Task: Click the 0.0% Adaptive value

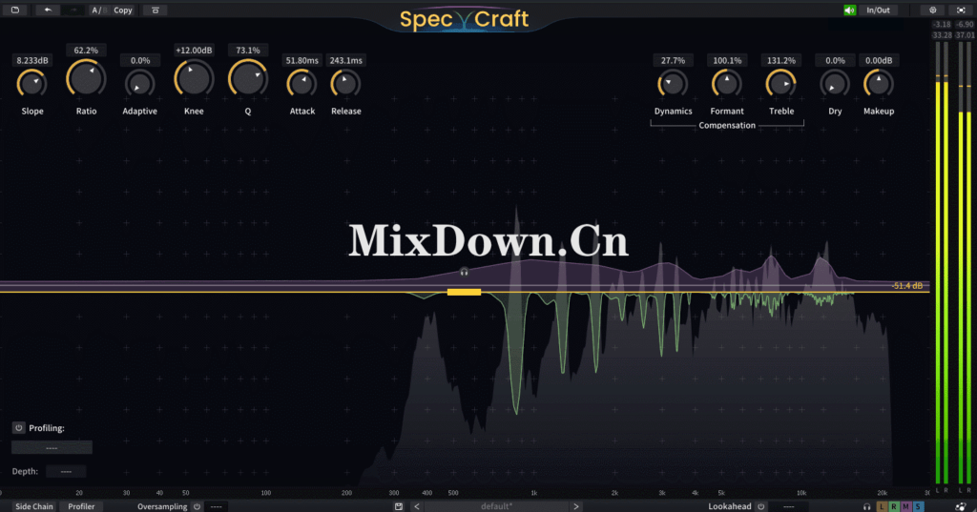Action: click(x=139, y=60)
